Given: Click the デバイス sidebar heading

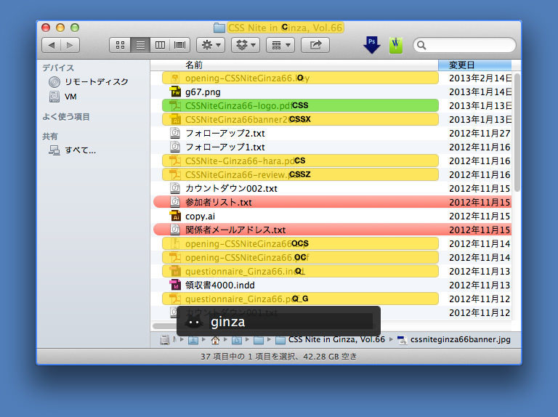Looking at the screenshot, I should tap(58, 68).
